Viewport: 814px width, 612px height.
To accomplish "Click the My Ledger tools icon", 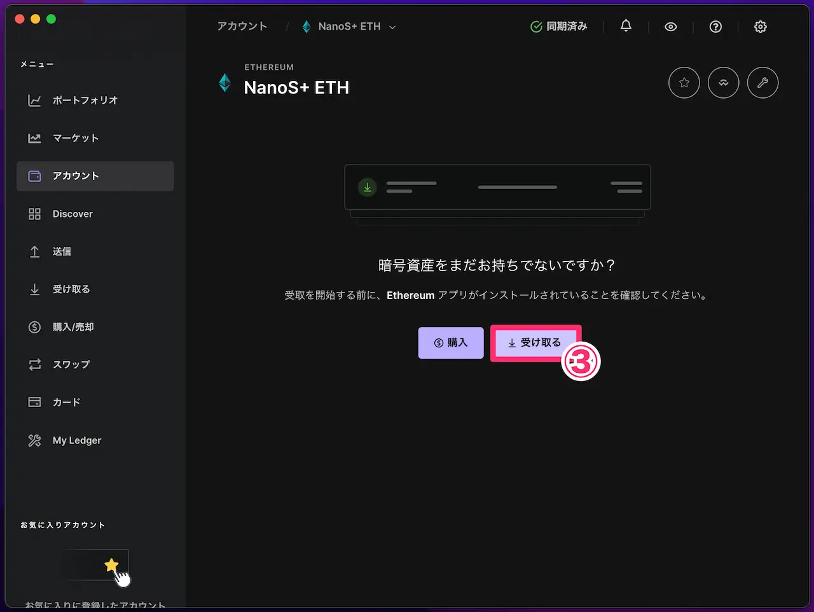I will pyautogui.click(x=34, y=440).
